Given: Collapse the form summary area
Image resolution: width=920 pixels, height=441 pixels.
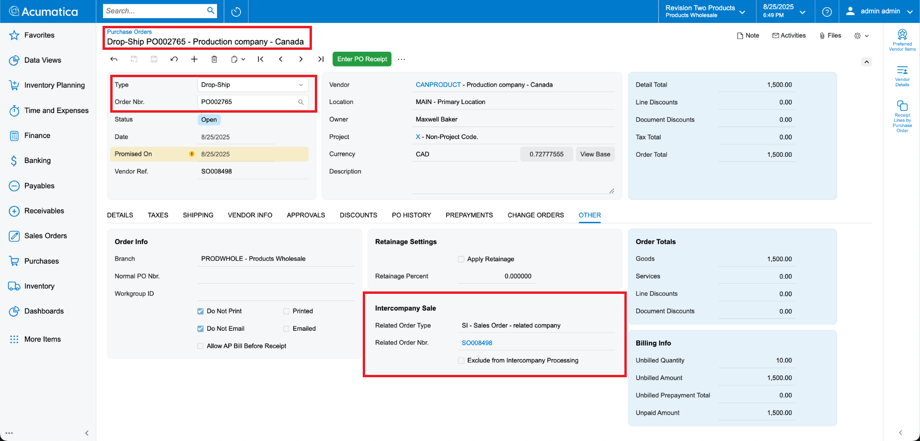Looking at the screenshot, I should (x=866, y=62).
